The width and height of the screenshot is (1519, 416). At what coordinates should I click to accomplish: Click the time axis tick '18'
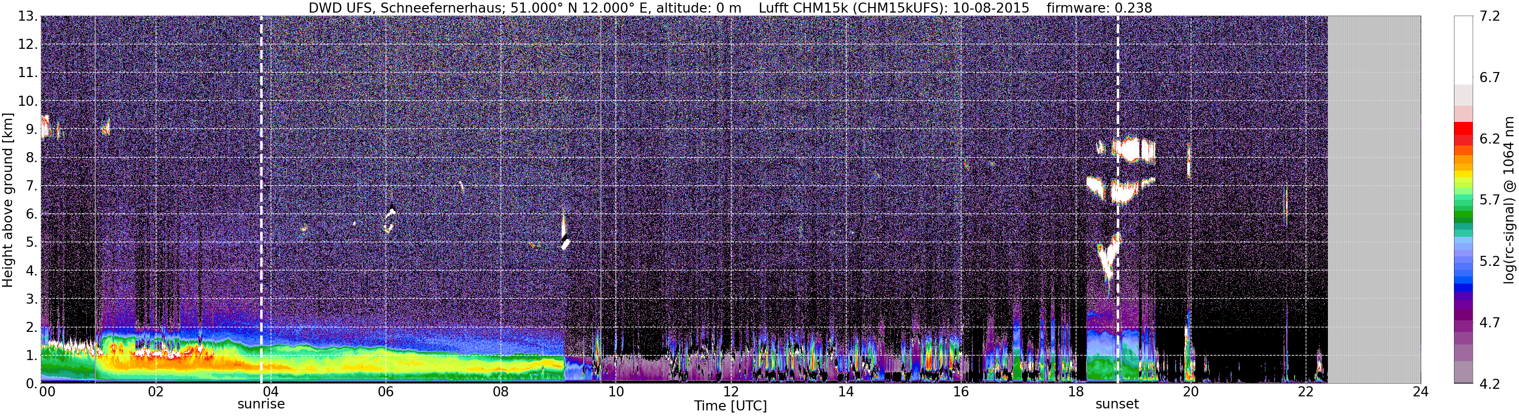coord(1075,392)
